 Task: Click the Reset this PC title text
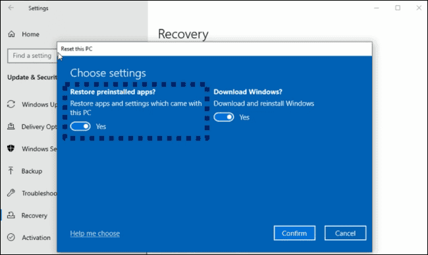(76, 49)
